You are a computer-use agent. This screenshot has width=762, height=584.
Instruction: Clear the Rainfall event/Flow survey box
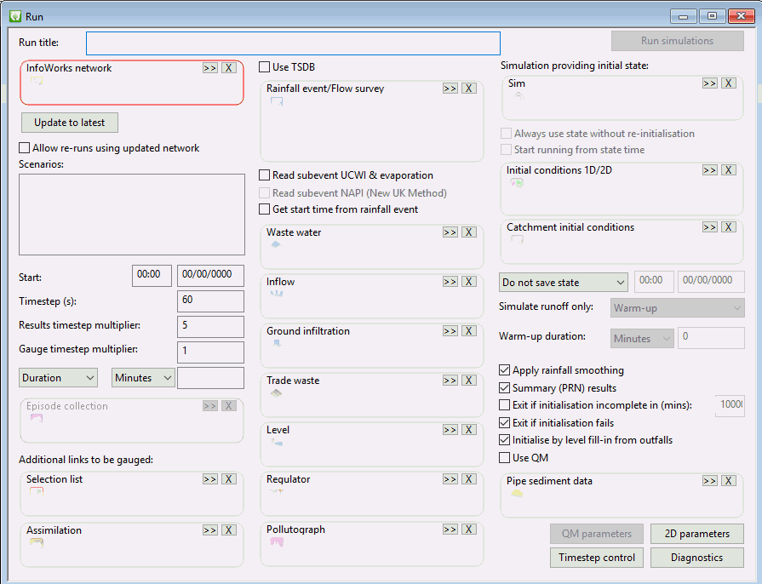click(x=469, y=89)
